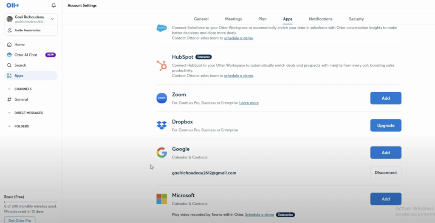Click Upgrade for Dropbox

coord(386,125)
